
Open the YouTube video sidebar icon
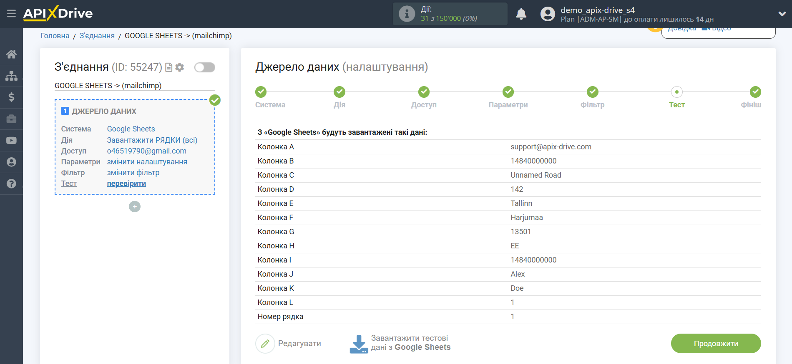[11, 141]
